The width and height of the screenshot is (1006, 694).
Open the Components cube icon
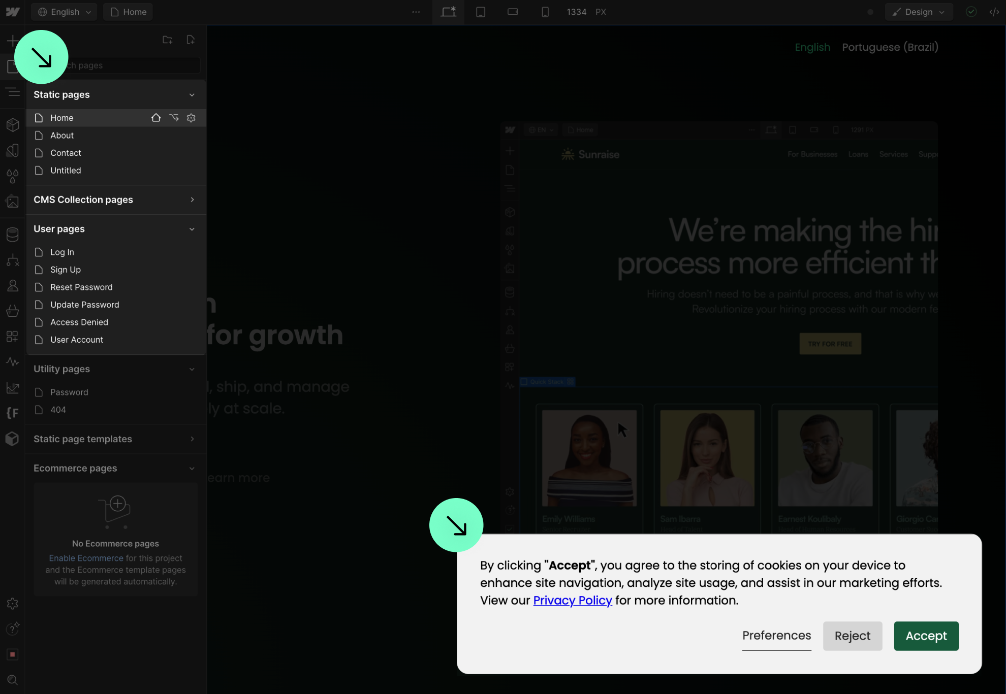[x=13, y=125]
